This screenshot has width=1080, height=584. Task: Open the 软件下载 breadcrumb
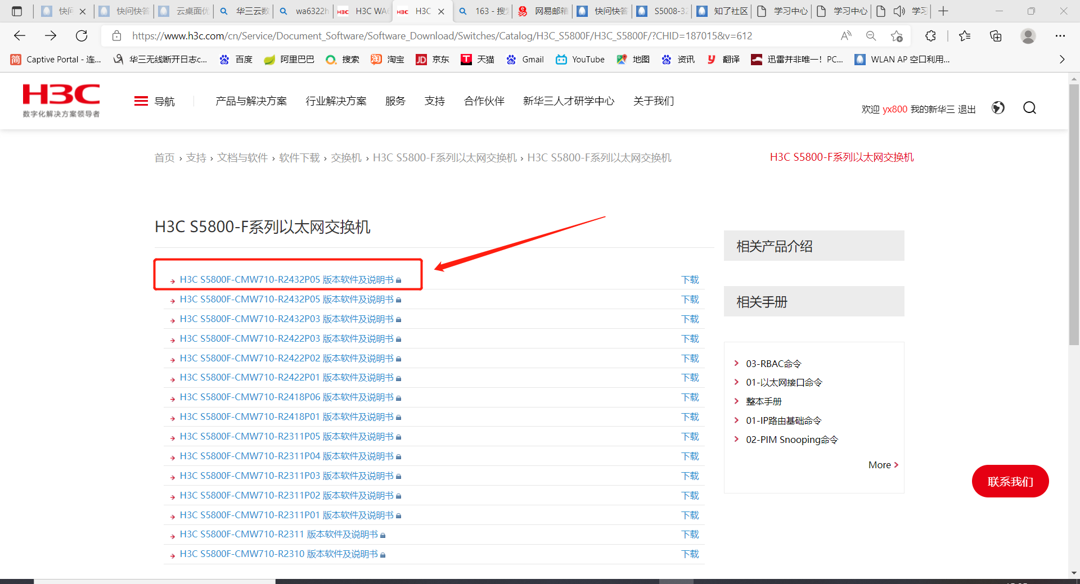tap(299, 158)
